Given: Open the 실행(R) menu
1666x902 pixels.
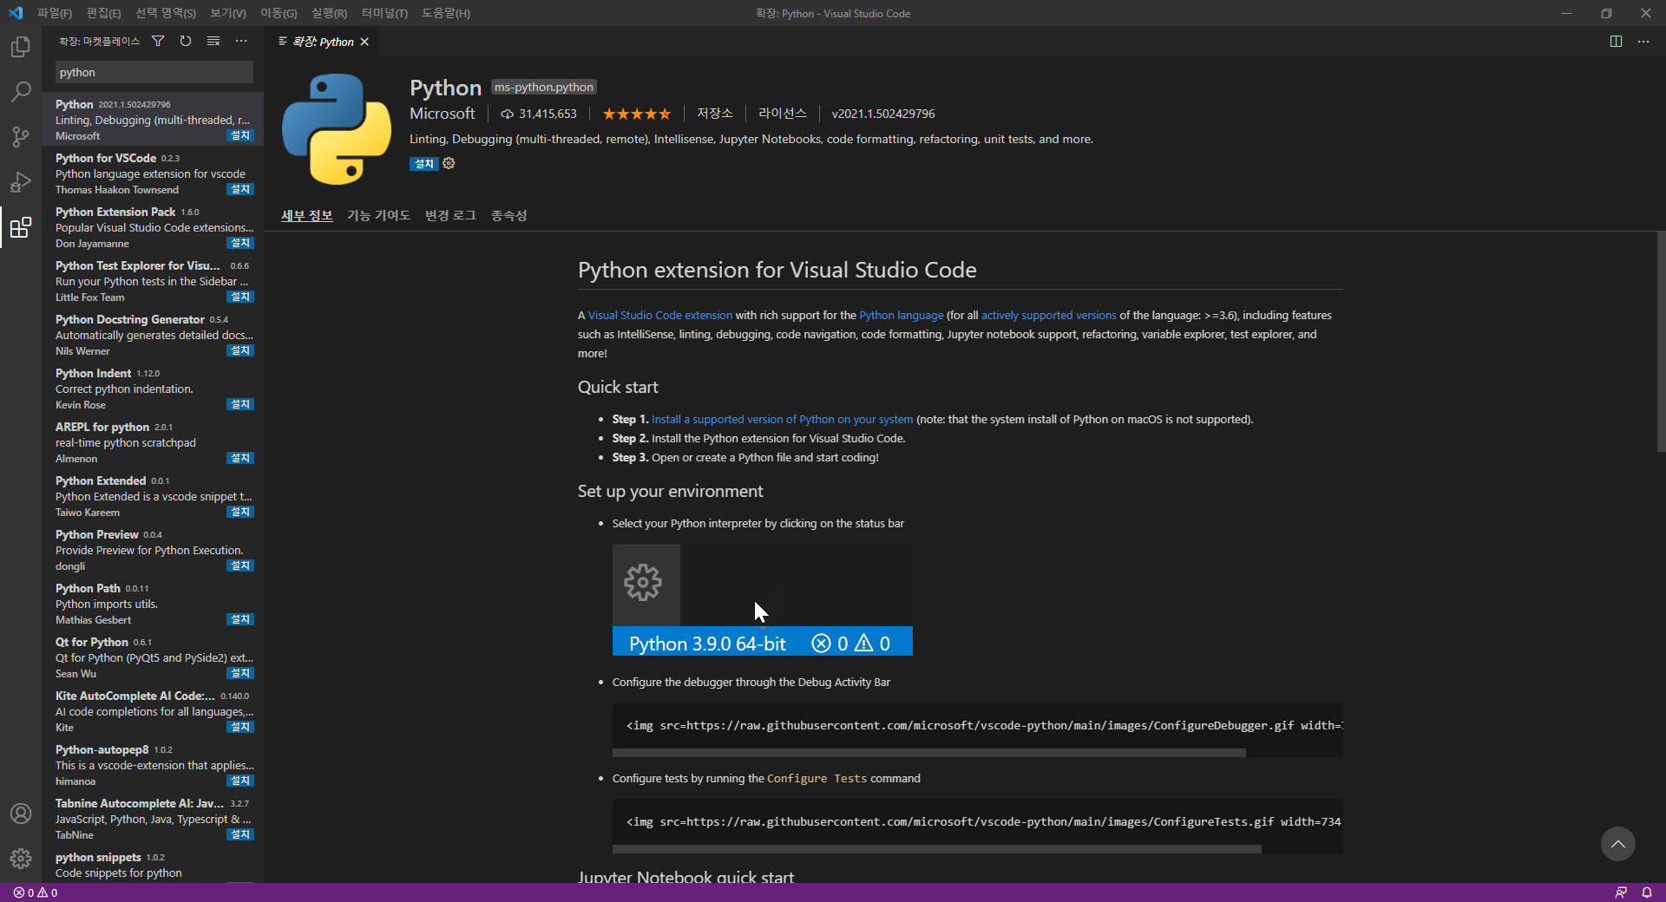Looking at the screenshot, I should click(330, 13).
